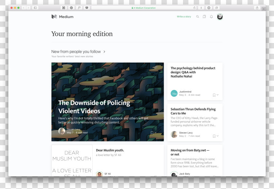Click the camera extension icon in toolbar
The image size is (274, 189).
[x=64, y=8]
